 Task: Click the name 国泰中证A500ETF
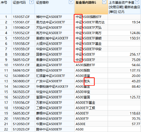[49, 54]
